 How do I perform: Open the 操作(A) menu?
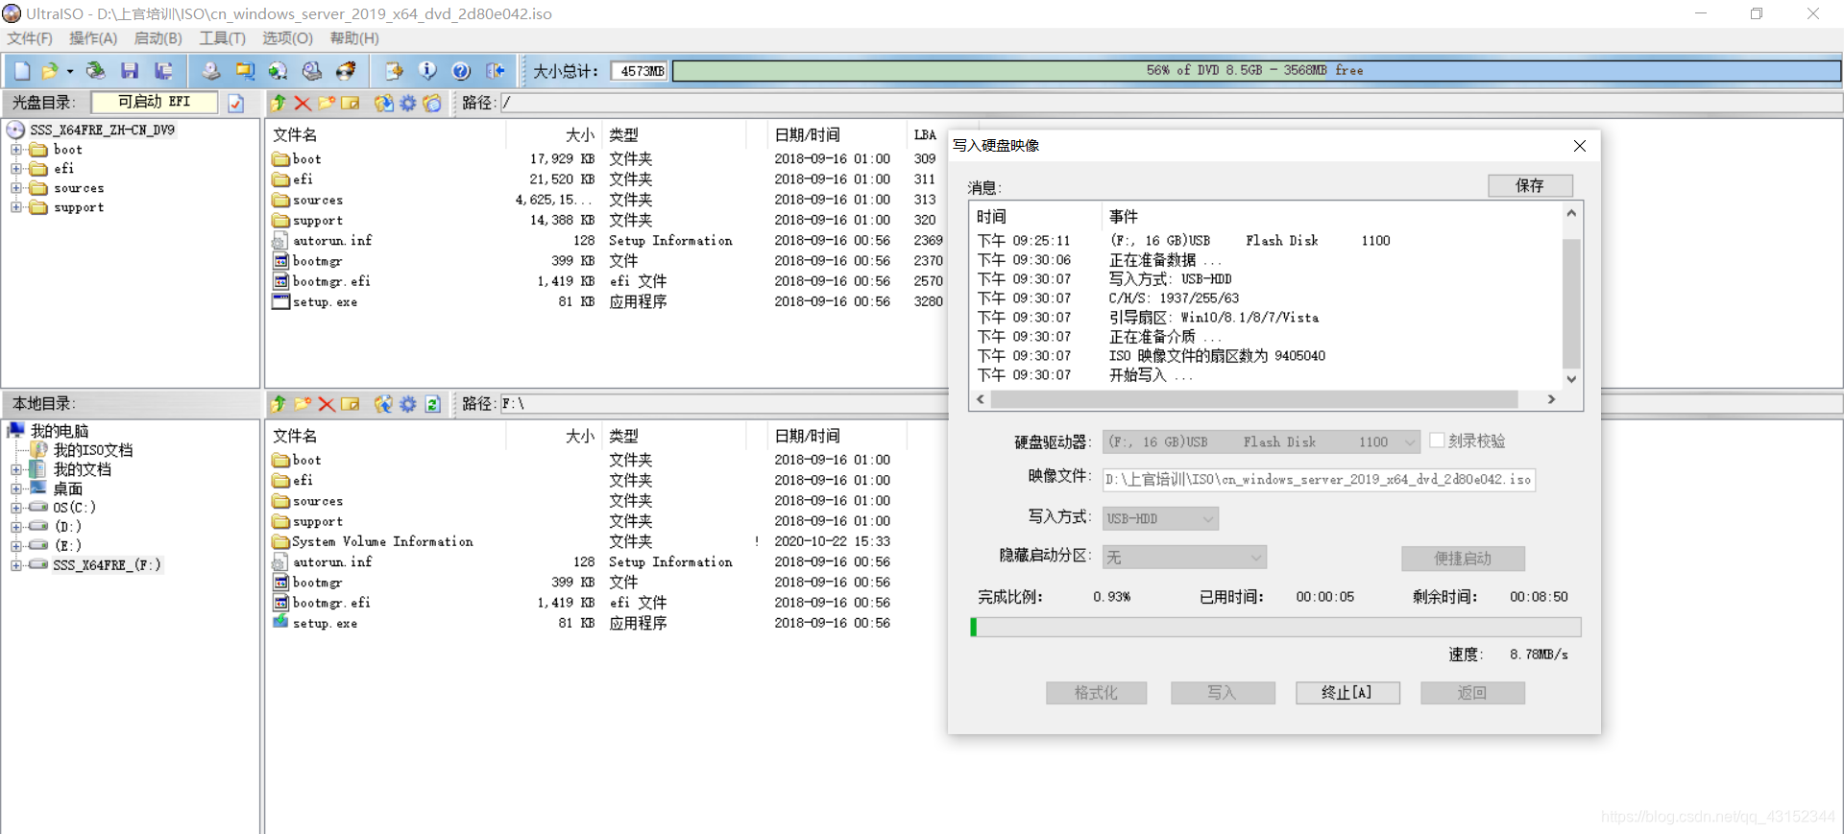[x=93, y=38]
